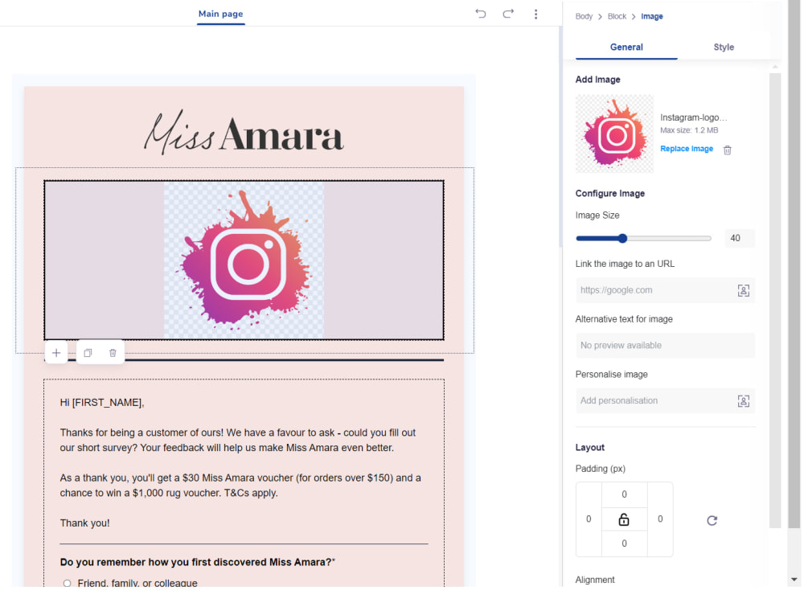The width and height of the screenshot is (804, 603).
Task: Click the Hi [FIRST_NAME] greeting text
Action: point(102,403)
